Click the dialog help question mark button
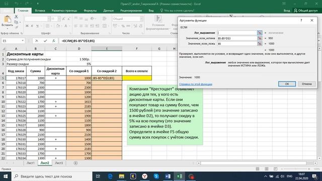 [x=301, y=20]
